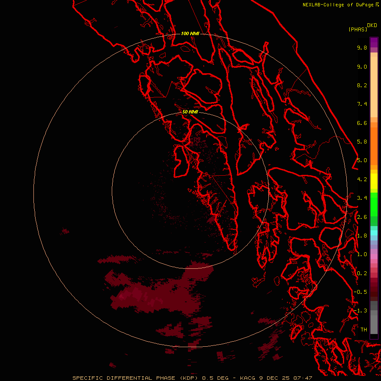Click the TH threshold label on the legend
The width and height of the screenshot is (381, 381).
coord(364,330)
